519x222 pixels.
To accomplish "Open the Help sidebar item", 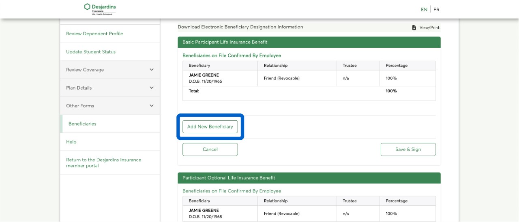I will 71,142.
